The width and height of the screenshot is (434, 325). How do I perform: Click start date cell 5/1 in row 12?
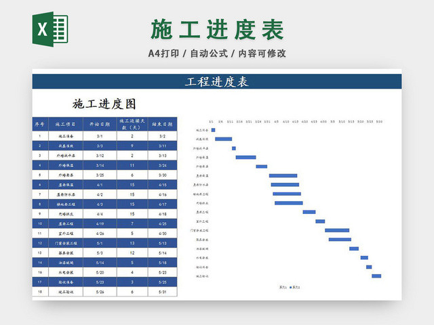(100, 243)
